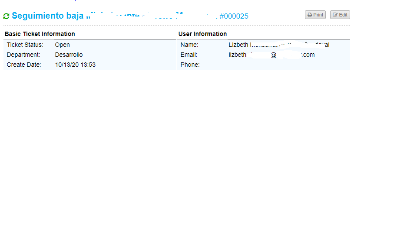The image size is (417, 234).
Task: Click the 'Desarrollo' department value
Action: coord(69,55)
